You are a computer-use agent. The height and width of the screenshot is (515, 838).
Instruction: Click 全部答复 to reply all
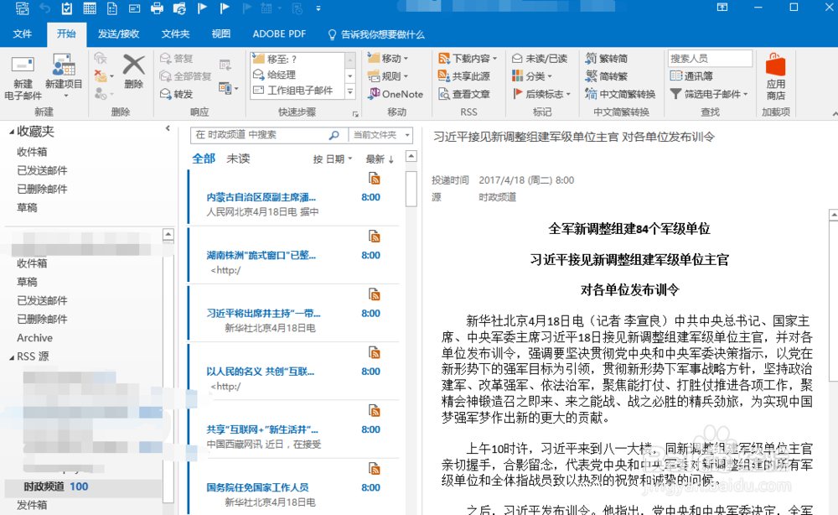click(193, 75)
